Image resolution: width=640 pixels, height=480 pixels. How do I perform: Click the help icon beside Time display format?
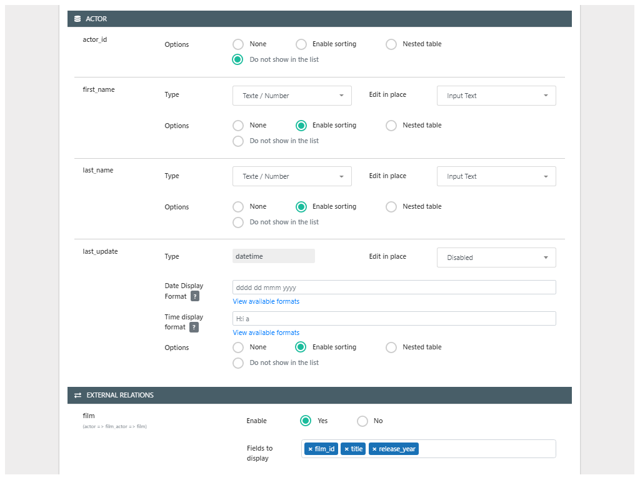194,327
